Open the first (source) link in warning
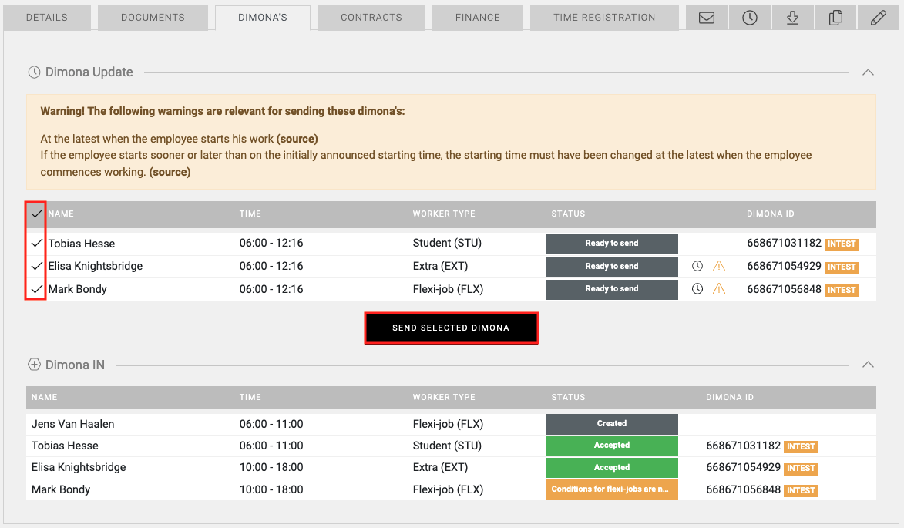Viewport: 904px width, 528px height. tap(297, 139)
